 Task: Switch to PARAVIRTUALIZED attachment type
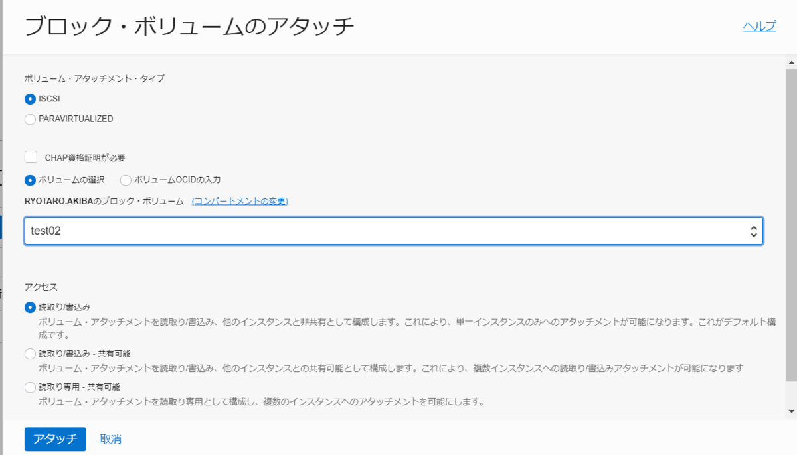pyautogui.click(x=29, y=119)
